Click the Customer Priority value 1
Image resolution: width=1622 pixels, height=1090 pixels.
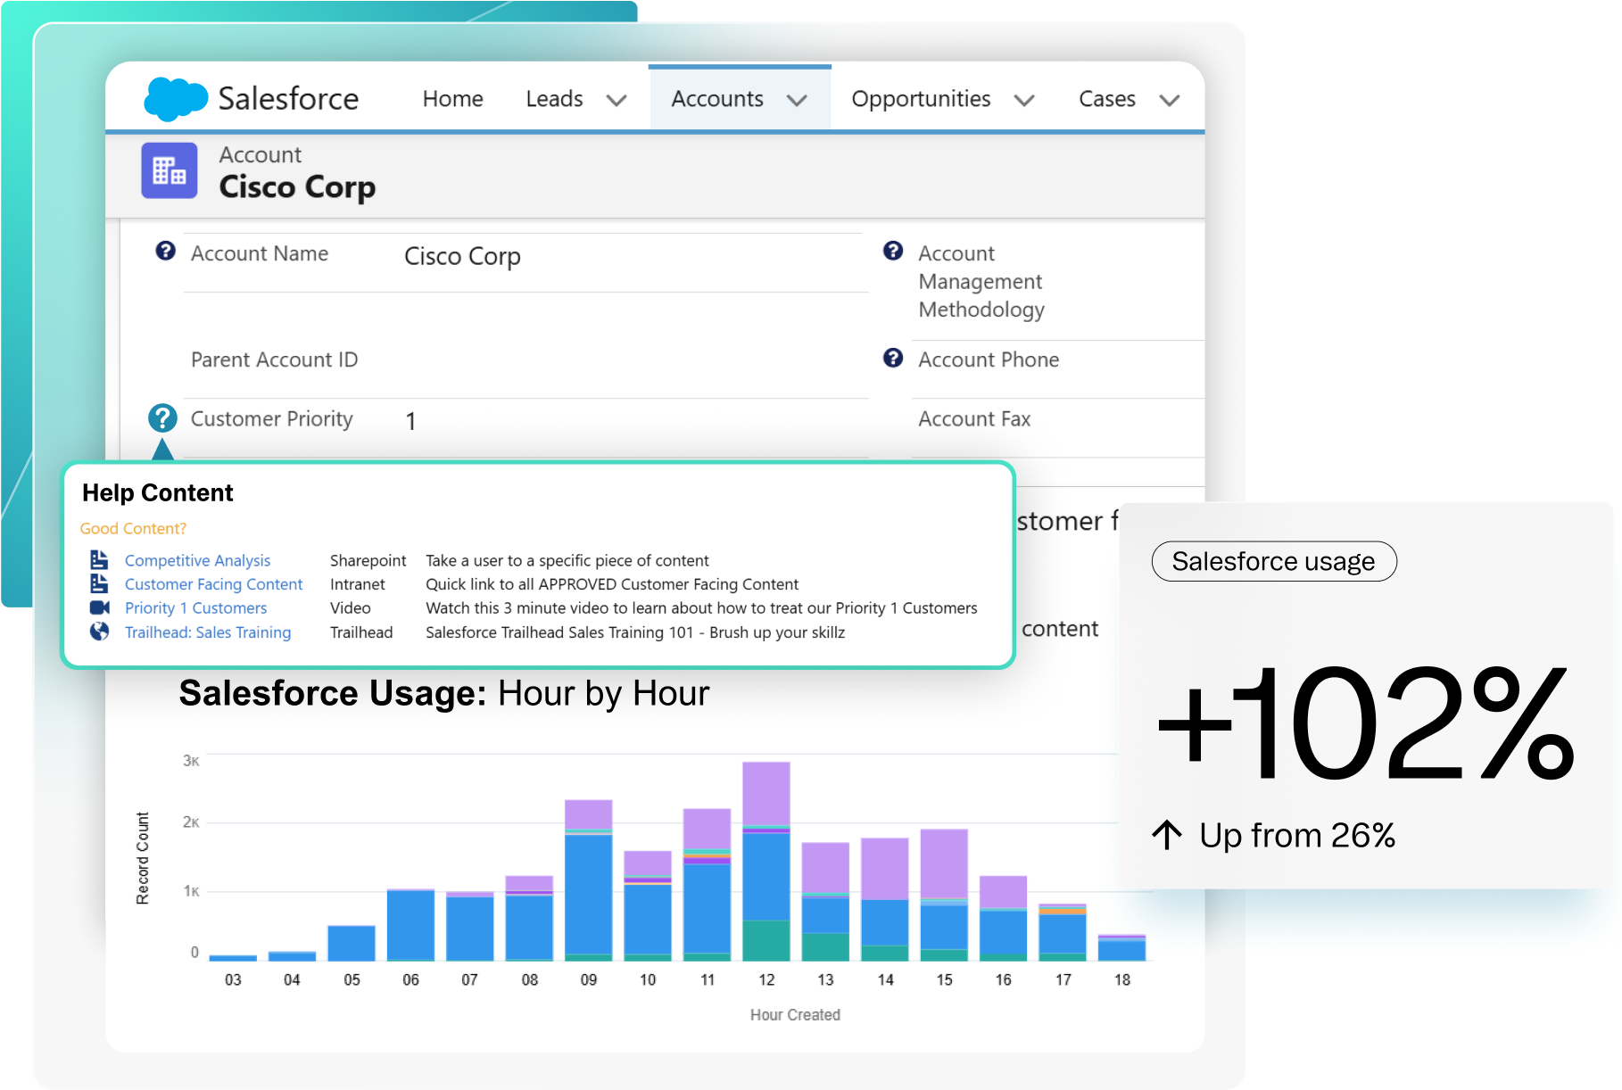coord(410,421)
